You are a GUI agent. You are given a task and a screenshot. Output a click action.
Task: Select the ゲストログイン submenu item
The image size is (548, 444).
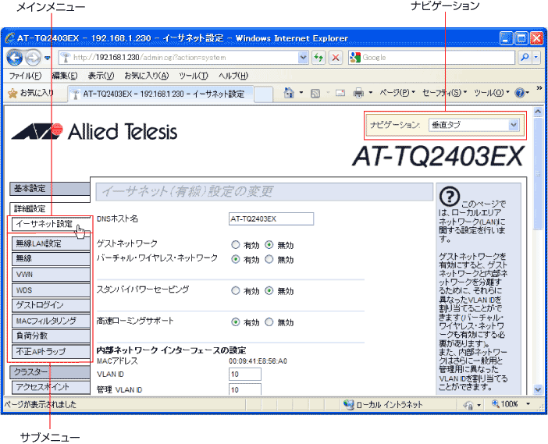click(51, 305)
